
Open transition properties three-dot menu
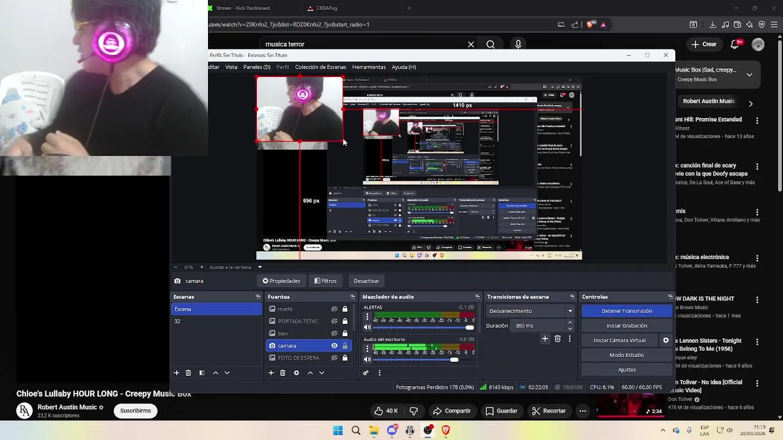coord(570,339)
